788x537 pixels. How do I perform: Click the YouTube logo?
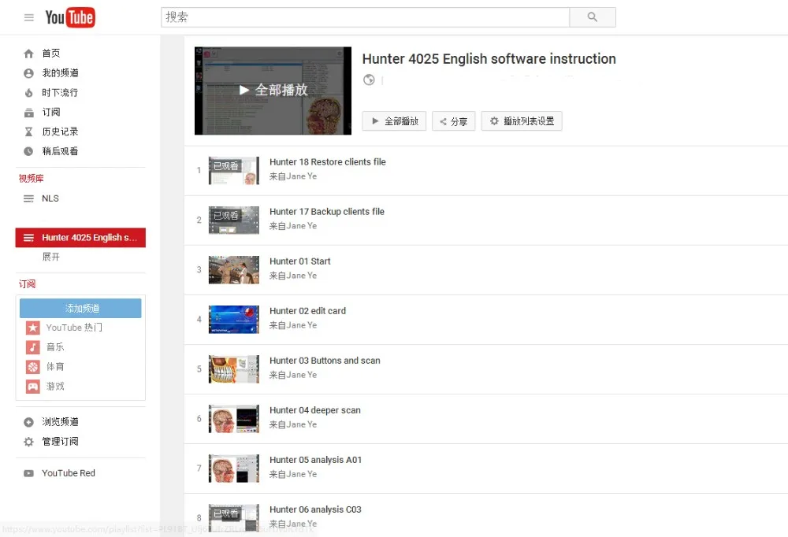[x=70, y=17]
